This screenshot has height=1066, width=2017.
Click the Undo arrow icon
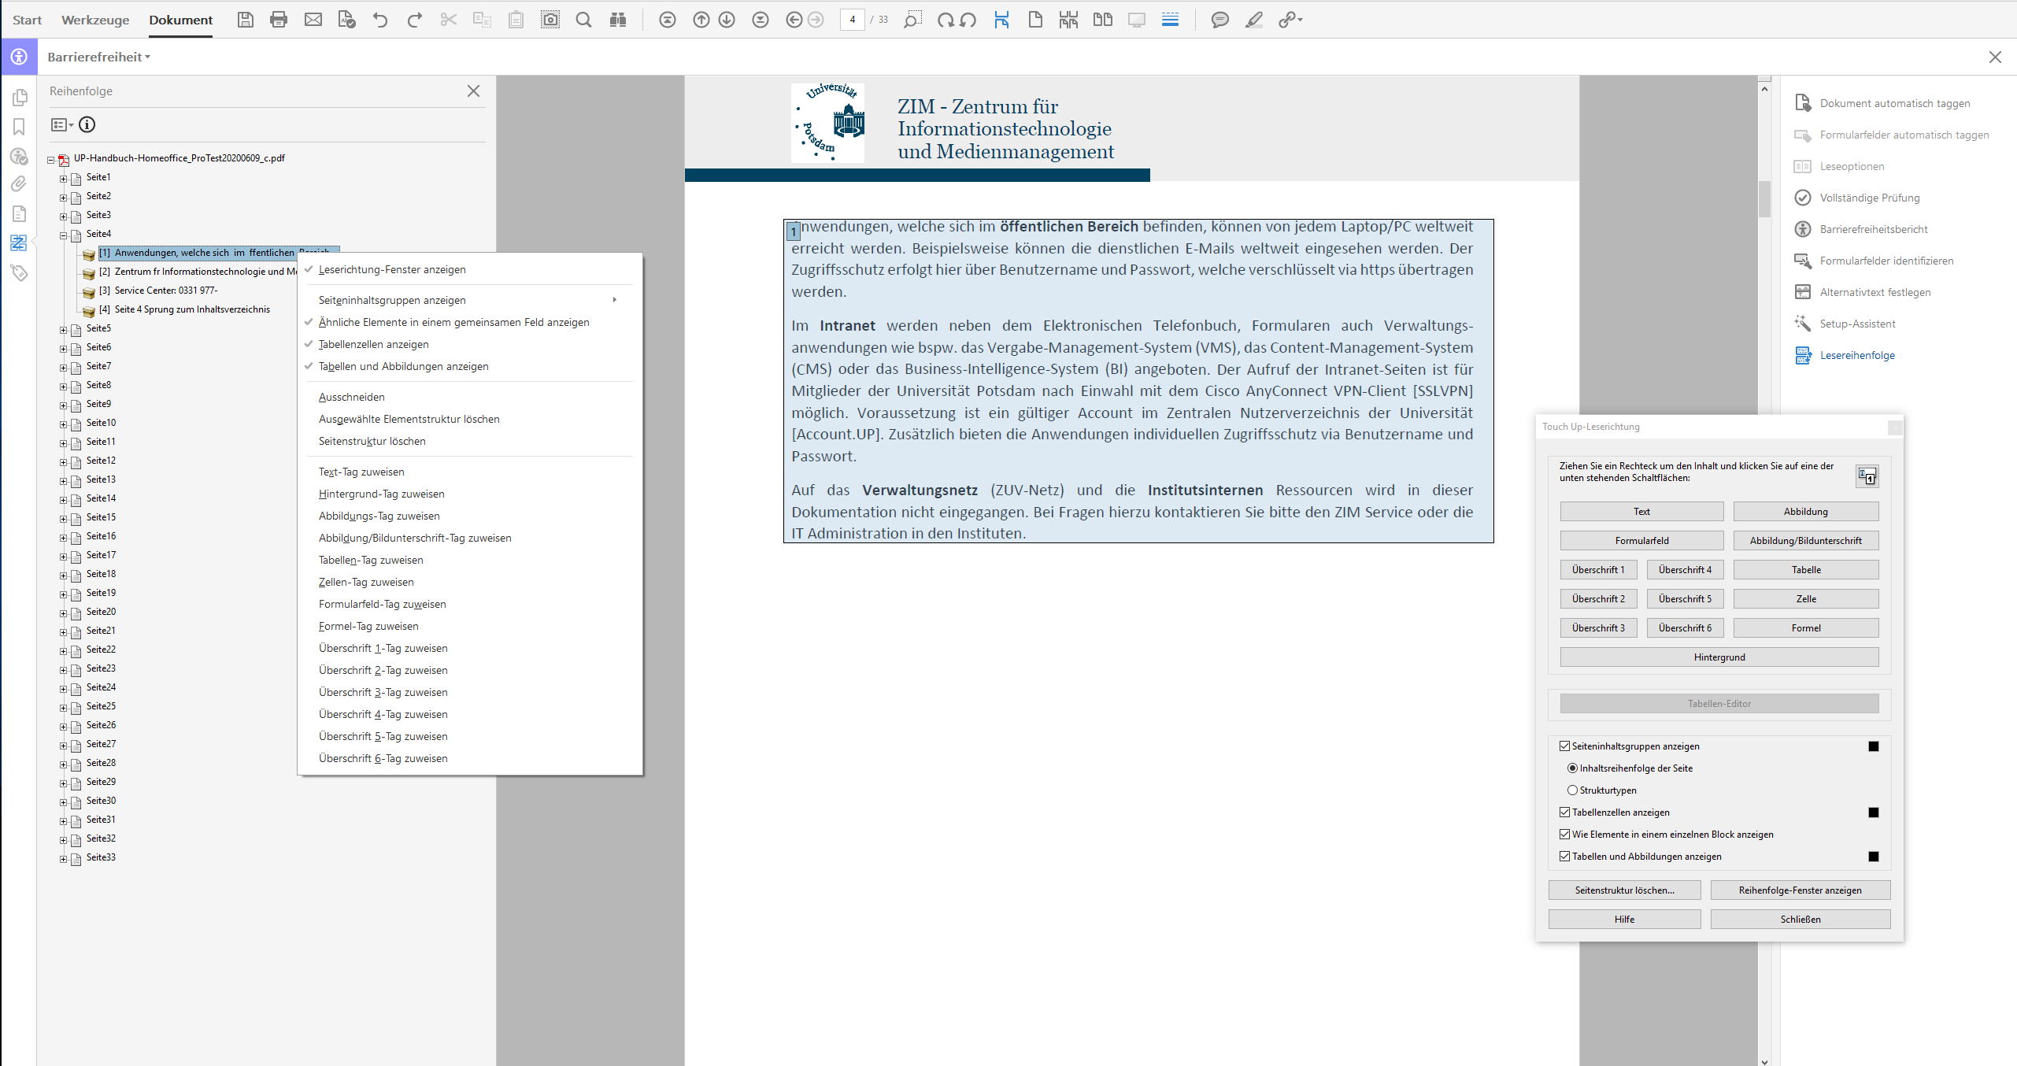tap(380, 20)
